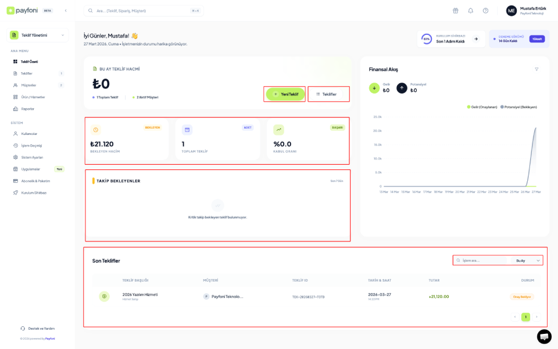This screenshot has height=349, width=558.
Task: Collapse the sidebar with the chevron
Action: 66,10
